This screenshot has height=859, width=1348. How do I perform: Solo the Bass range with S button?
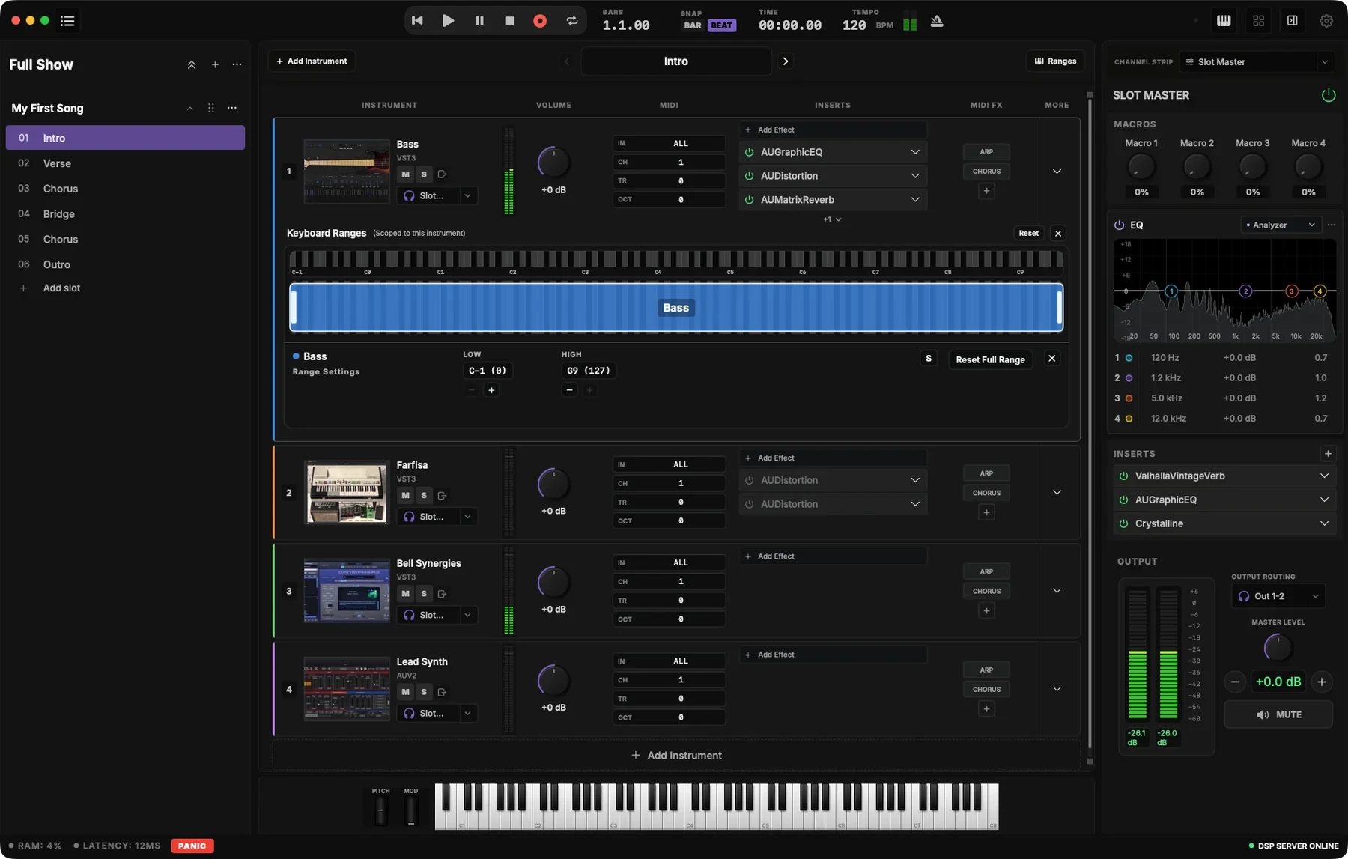coord(929,359)
